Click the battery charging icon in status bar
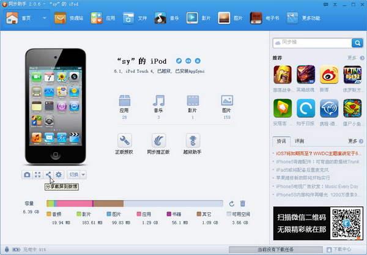 coord(16,249)
